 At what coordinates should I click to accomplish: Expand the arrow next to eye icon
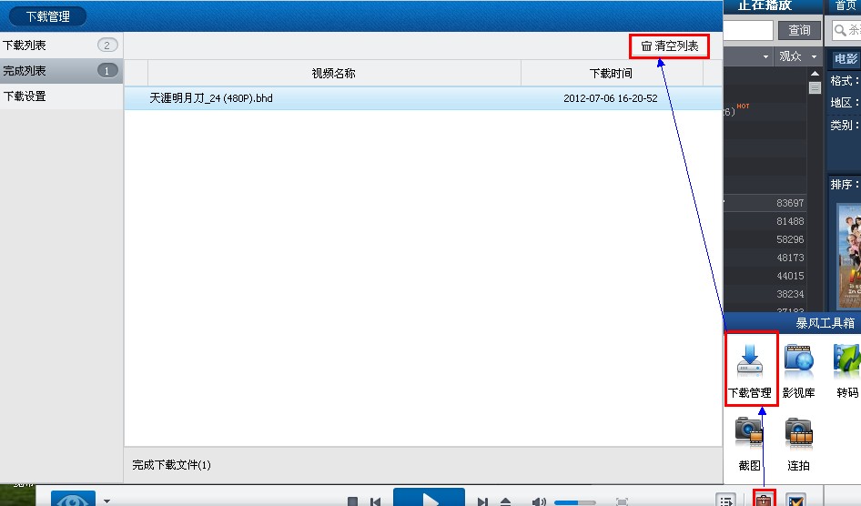point(107,501)
